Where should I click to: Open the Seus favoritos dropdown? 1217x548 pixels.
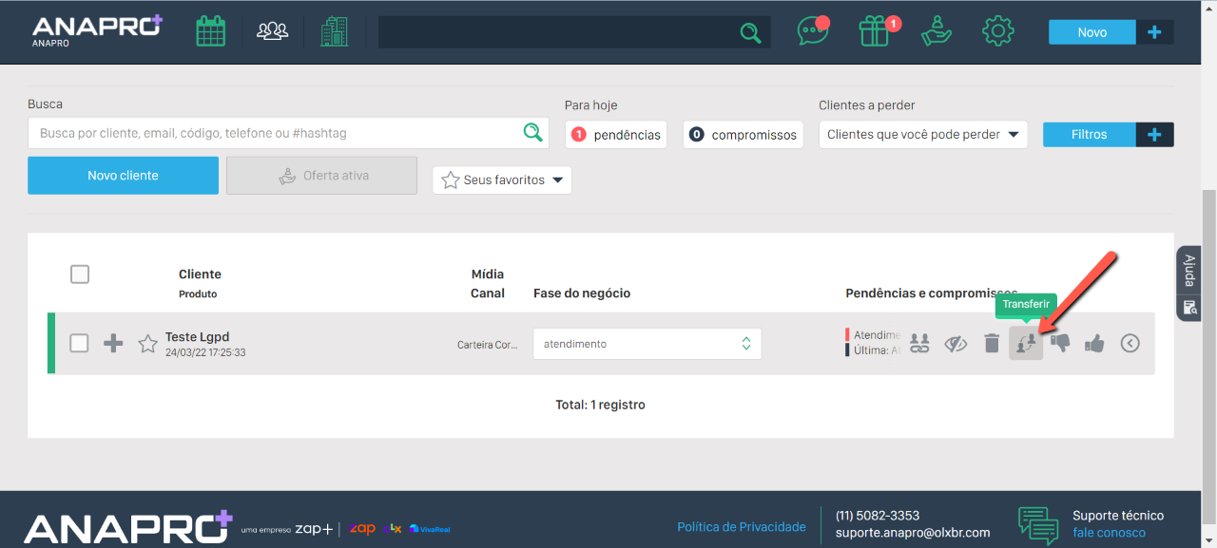[x=502, y=180]
